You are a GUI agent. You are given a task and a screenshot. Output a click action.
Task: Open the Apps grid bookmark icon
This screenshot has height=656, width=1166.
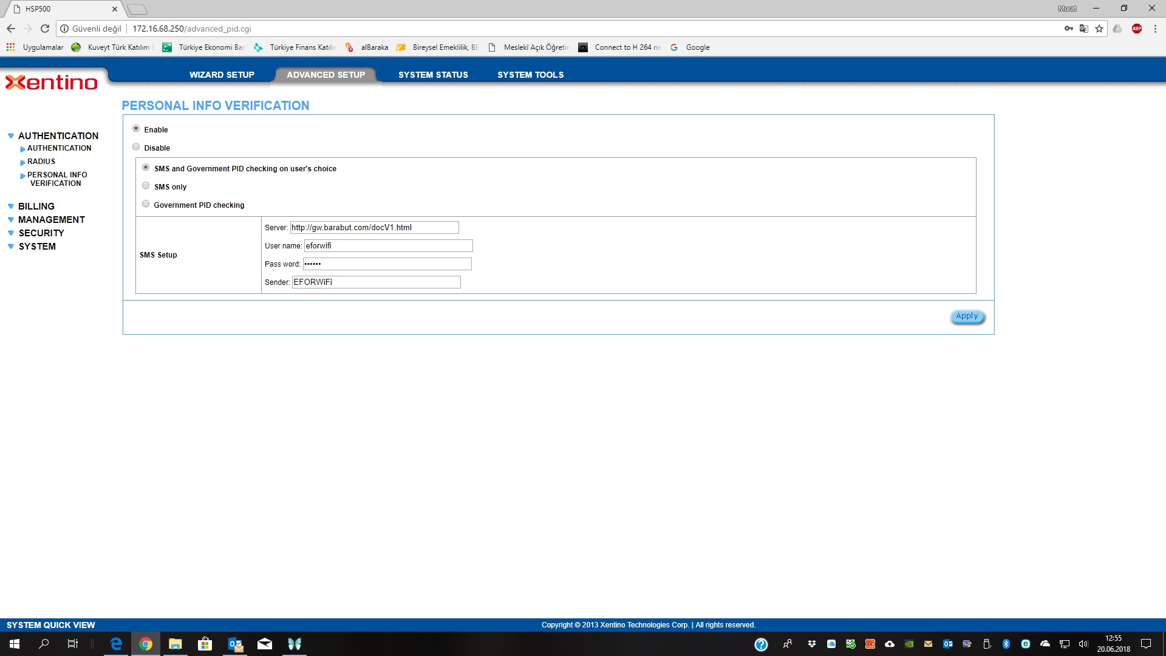10,47
